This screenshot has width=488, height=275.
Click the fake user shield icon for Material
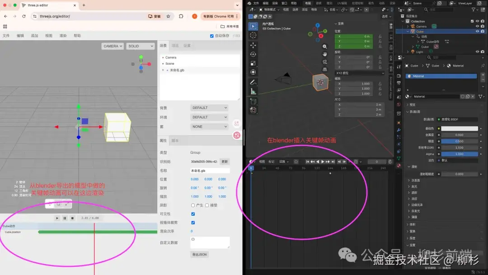(x=463, y=96)
